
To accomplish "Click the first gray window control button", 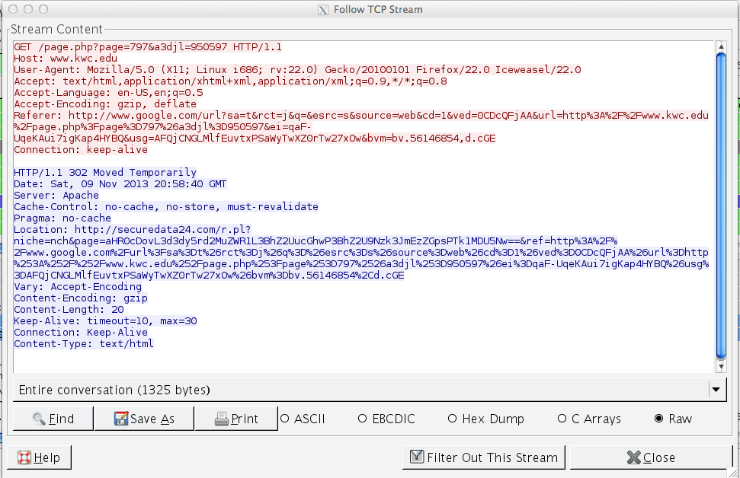I will coord(13,9).
